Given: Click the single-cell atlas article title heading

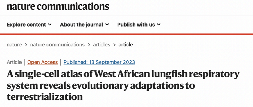Looking at the screenshot, I should click(123, 85).
